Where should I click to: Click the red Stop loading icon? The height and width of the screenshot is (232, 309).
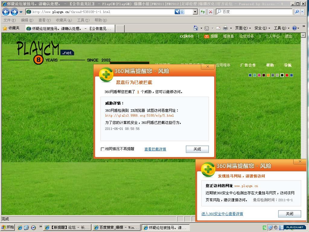coord(211,12)
